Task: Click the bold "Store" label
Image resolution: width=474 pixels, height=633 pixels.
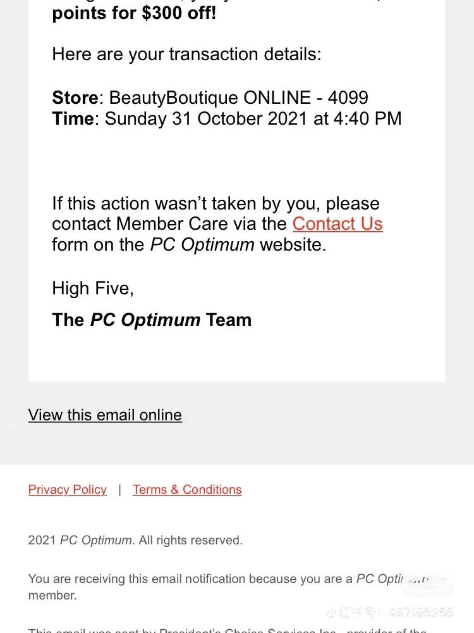Action: tap(75, 98)
